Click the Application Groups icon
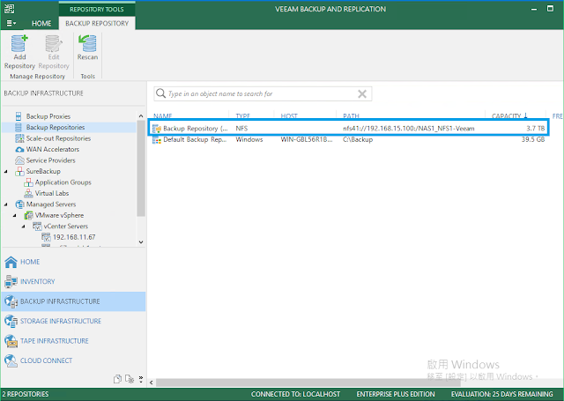 pos(28,182)
